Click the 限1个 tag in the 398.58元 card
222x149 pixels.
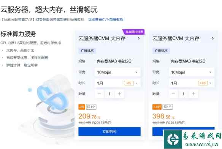(168, 107)
